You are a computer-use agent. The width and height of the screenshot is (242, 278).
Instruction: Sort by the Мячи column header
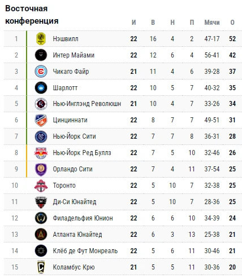coord(212,23)
